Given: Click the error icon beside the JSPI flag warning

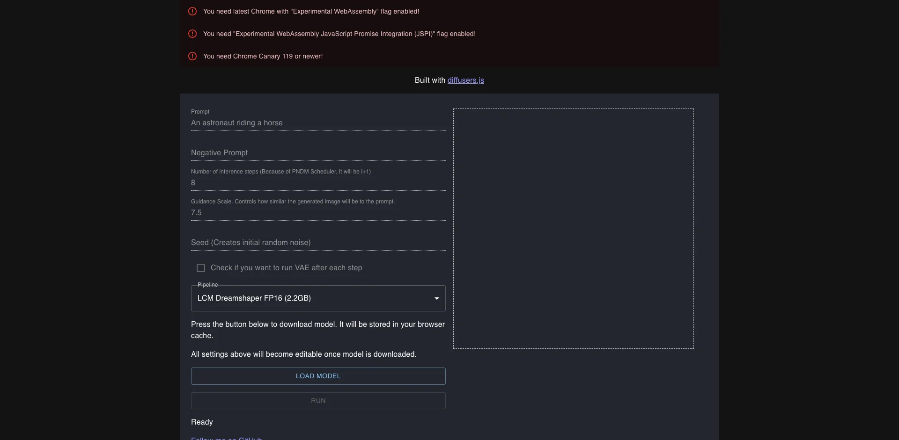Looking at the screenshot, I should [x=192, y=34].
